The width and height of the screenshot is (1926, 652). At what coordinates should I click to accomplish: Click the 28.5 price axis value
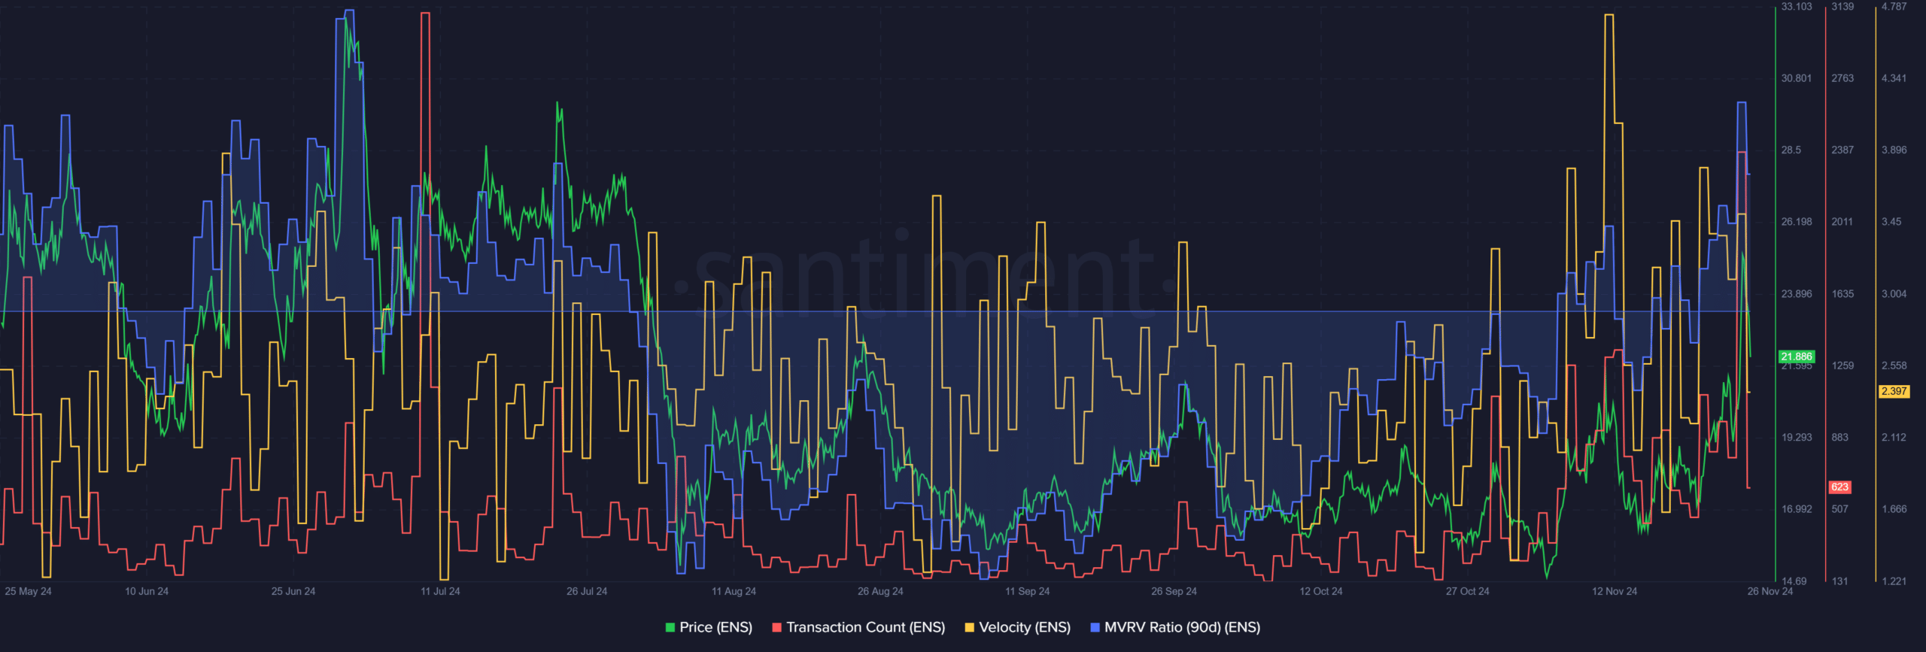click(1791, 150)
